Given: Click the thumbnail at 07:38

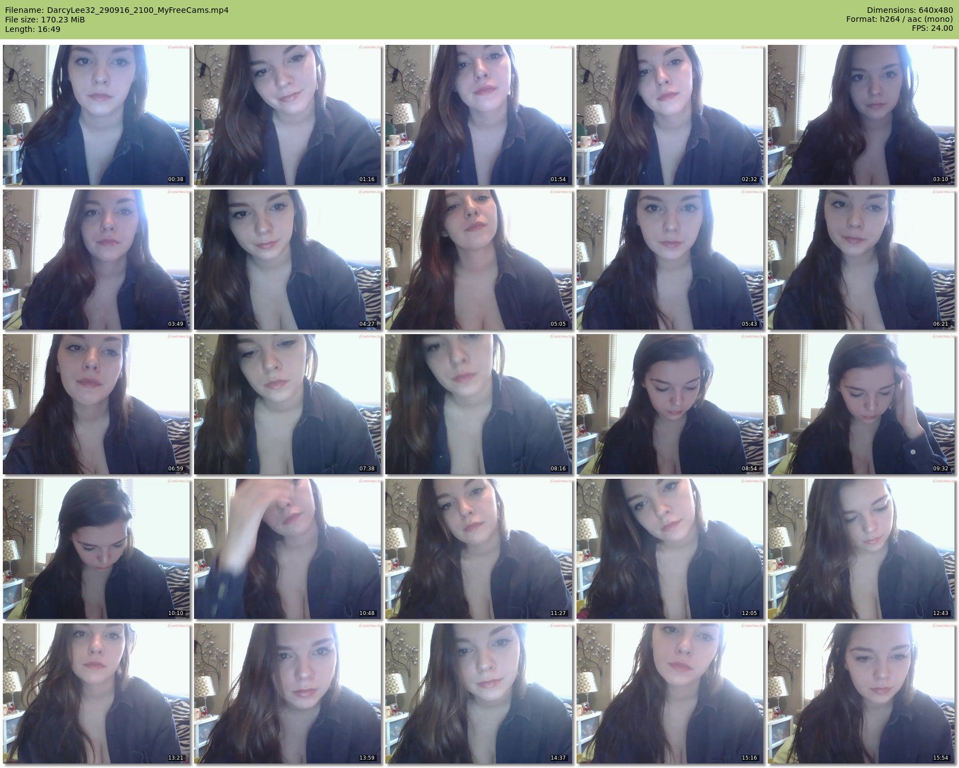Looking at the screenshot, I should coord(287,404).
